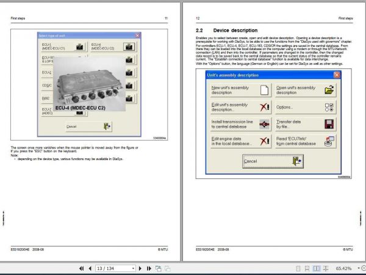Go to the previous page
Screen dimensions: 366x275
[90, 268]
